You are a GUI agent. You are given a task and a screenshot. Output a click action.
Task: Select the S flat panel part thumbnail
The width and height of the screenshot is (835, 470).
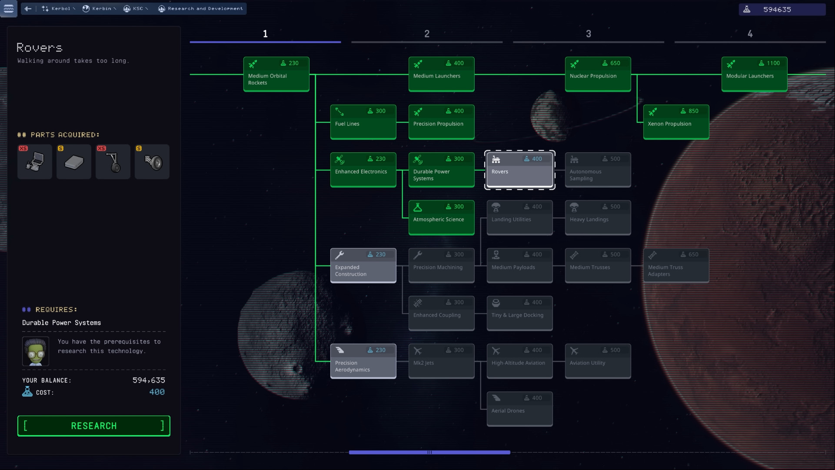pyautogui.click(x=74, y=162)
